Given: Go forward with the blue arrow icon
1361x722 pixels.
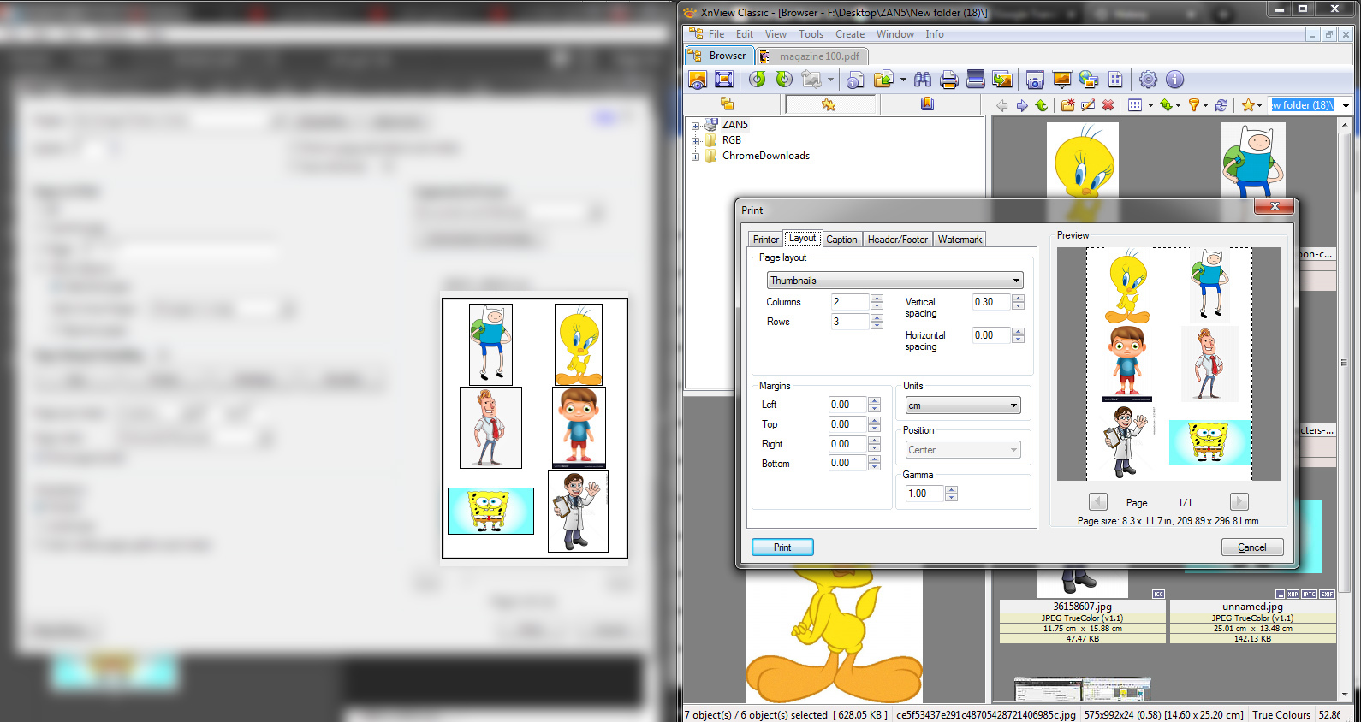Looking at the screenshot, I should pos(1022,105).
